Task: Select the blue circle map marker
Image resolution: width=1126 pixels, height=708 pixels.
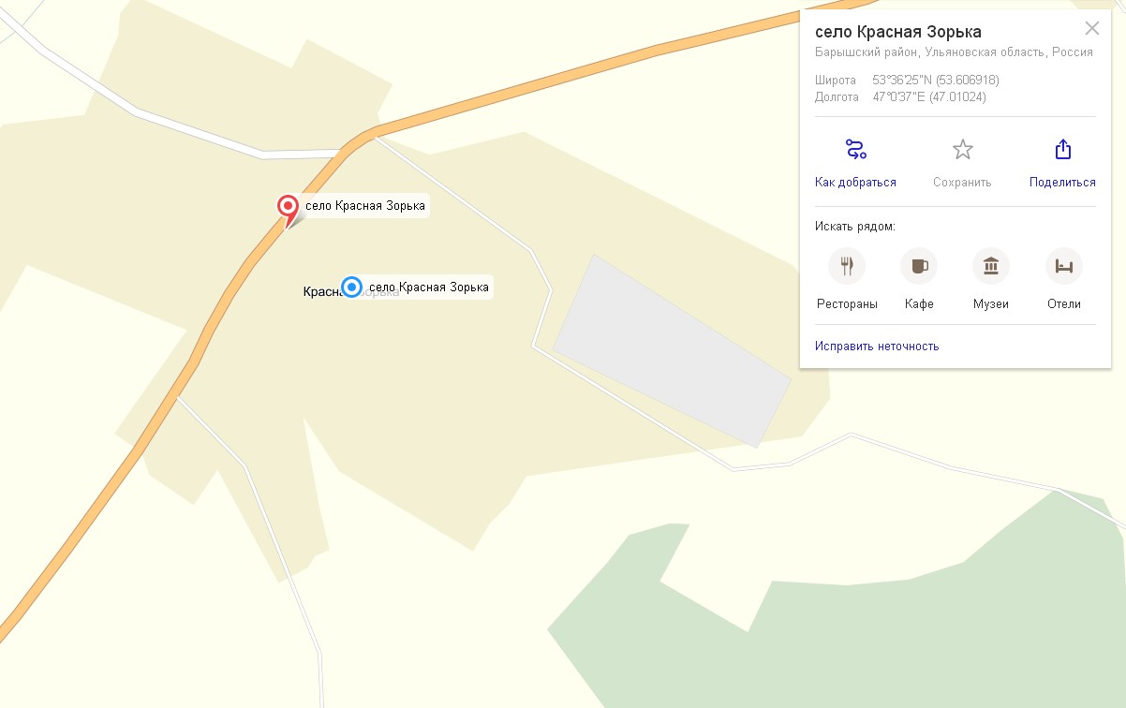Action: tap(351, 287)
